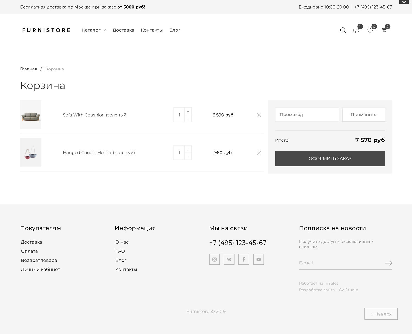
Task: Increase Sofa With Coushion quantity
Action: pos(188,111)
